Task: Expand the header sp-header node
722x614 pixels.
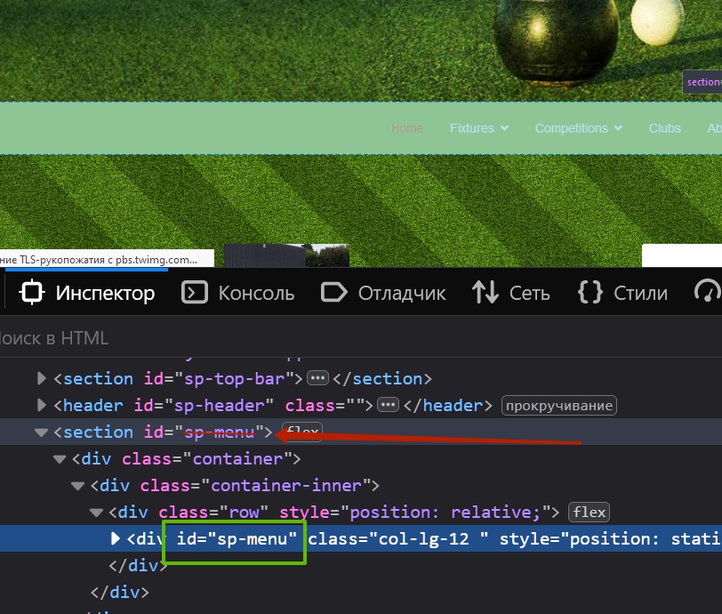Action: (x=42, y=406)
